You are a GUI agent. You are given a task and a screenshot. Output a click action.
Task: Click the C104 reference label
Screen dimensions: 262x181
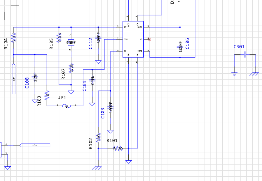(x=85, y=86)
